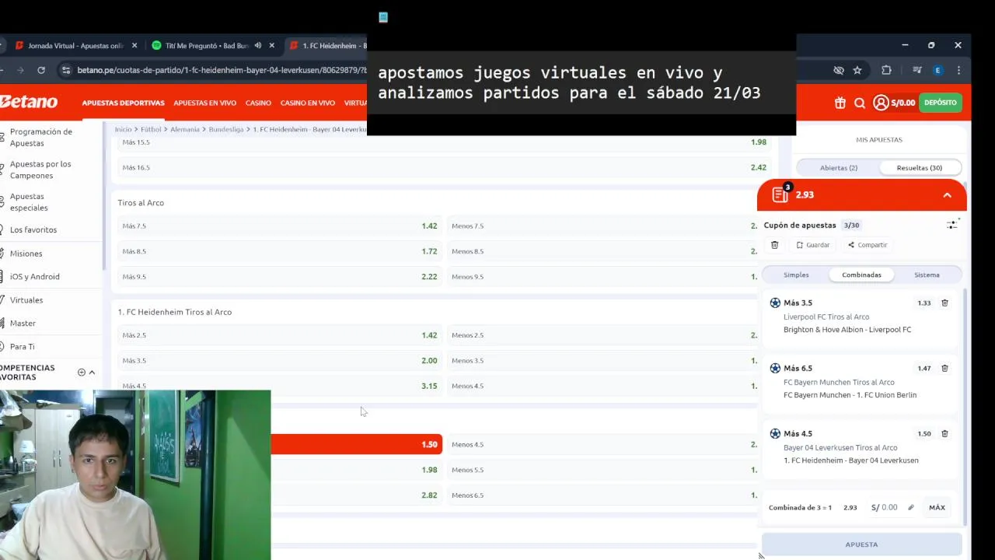Open the Casino nav item

tap(258, 103)
